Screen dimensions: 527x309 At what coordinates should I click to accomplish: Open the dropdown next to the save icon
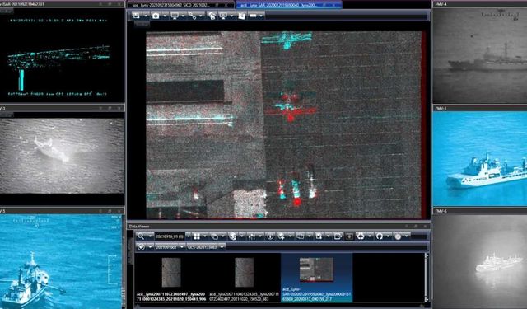[x=146, y=16]
